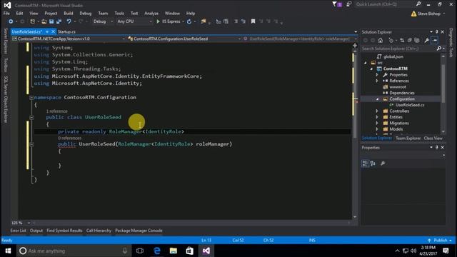The image size is (457, 257).
Task: Pin the Solution Explorer panel with the pushpin
Action: coord(436,32)
